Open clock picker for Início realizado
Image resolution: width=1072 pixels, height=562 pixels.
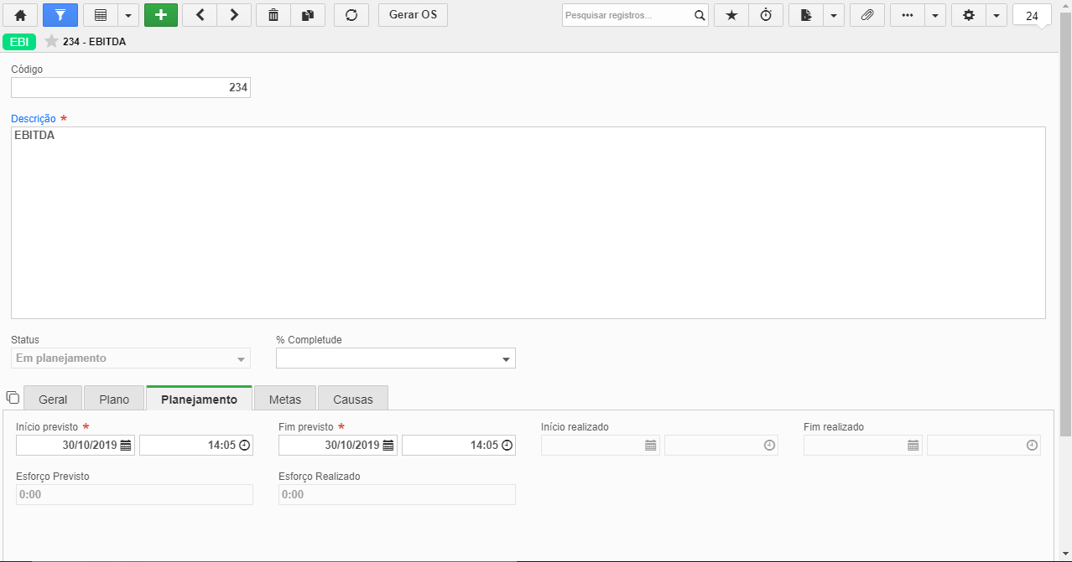tap(769, 446)
